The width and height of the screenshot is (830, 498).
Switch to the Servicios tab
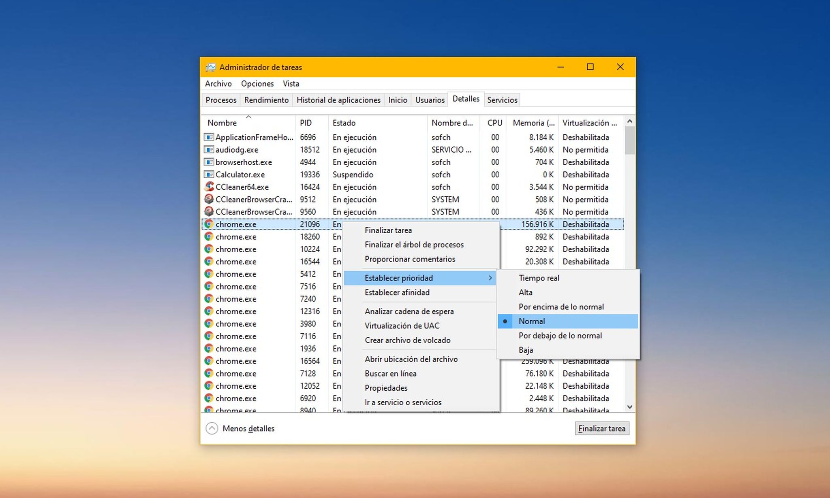[502, 100]
